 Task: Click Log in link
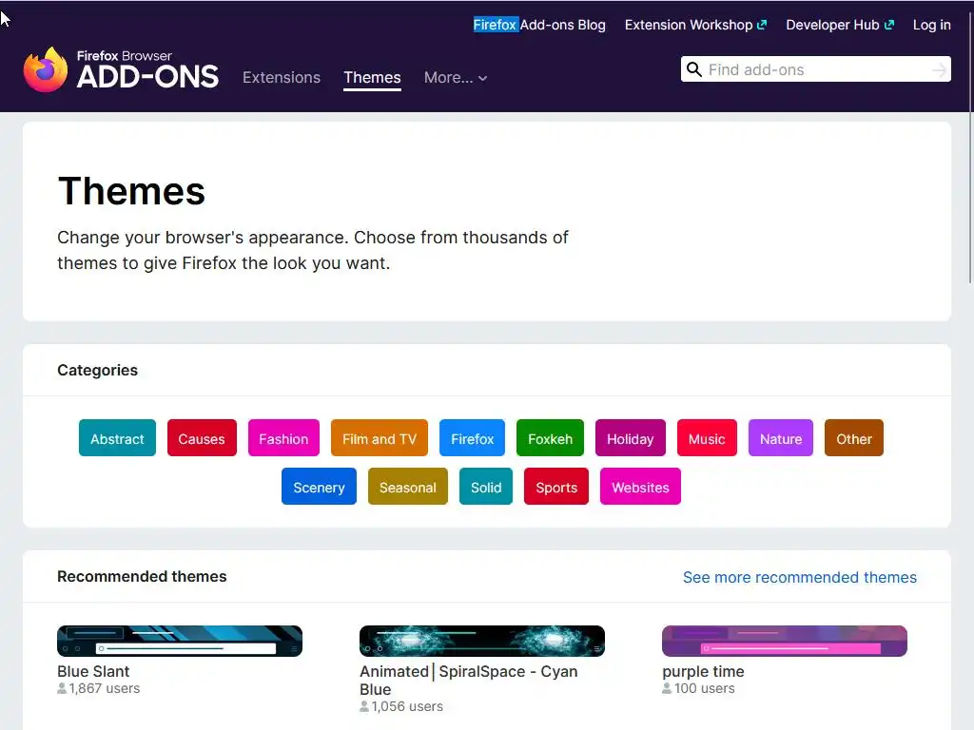932,25
